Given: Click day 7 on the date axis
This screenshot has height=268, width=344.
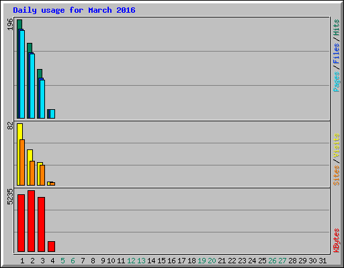Looking at the screenshot, I should point(83,261).
